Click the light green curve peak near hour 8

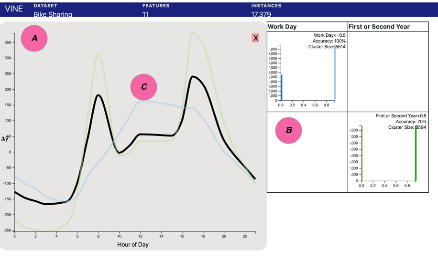click(x=98, y=55)
